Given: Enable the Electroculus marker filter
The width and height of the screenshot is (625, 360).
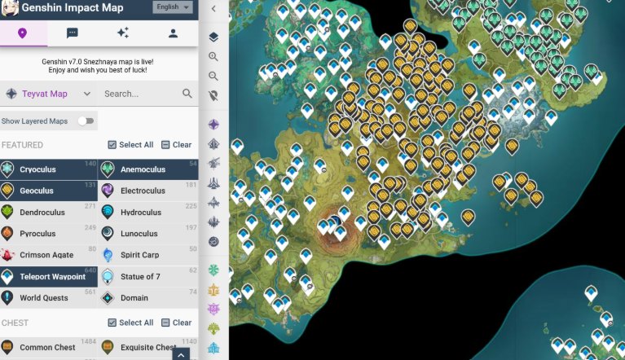Looking at the screenshot, I should tap(148, 191).
